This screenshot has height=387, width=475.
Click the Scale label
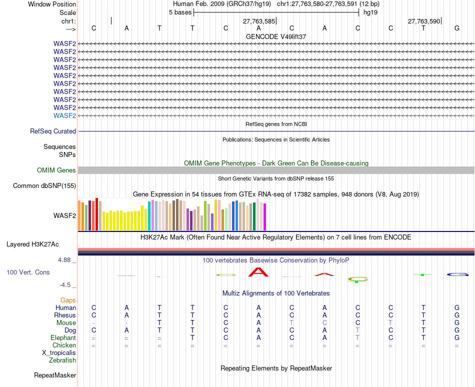click(67, 12)
